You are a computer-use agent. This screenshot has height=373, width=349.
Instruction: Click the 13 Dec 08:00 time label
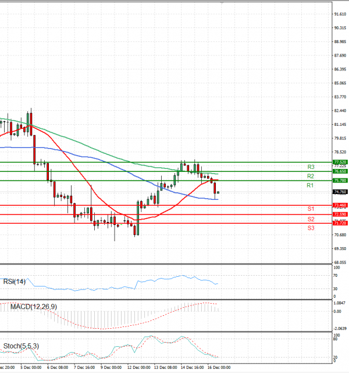tap(165, 368)
